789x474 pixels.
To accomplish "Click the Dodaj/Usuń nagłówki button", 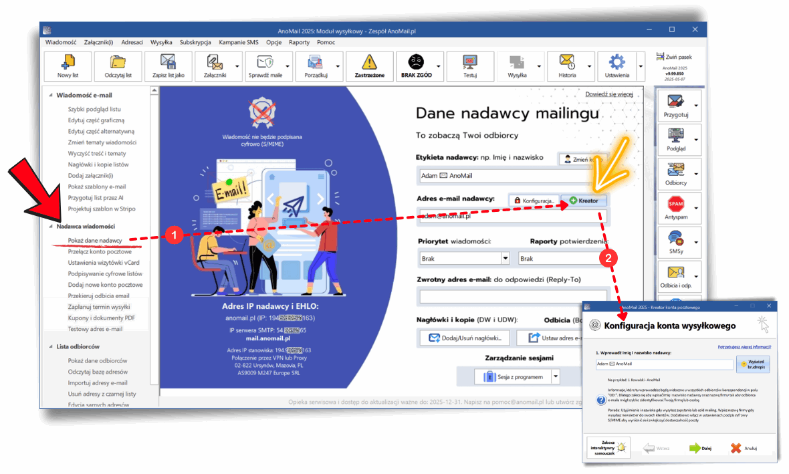I will coord(465,338).
